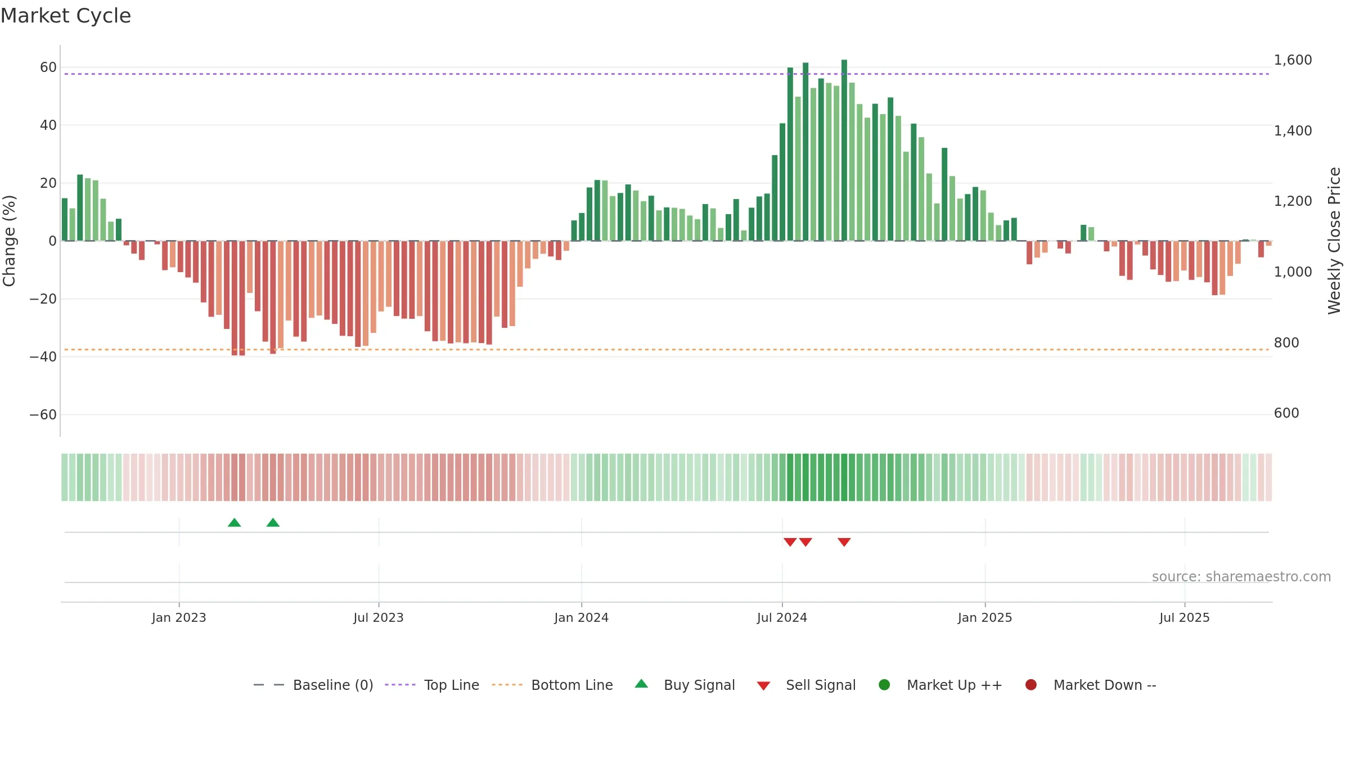
Task: Click the Jul 2025 axis label
Action: pos(1185,617)
